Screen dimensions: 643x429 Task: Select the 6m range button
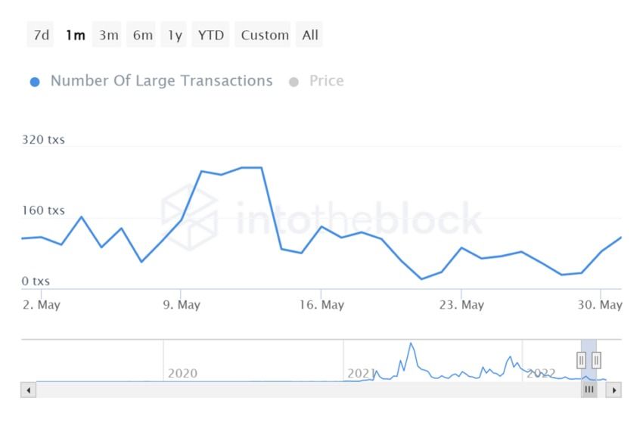[x=142, y=35]
